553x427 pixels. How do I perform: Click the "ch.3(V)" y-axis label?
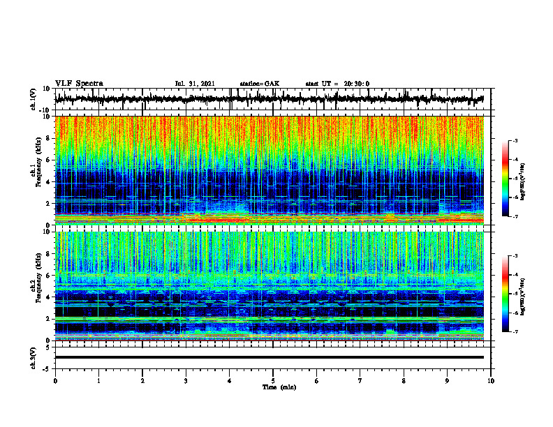click(33, 358)
